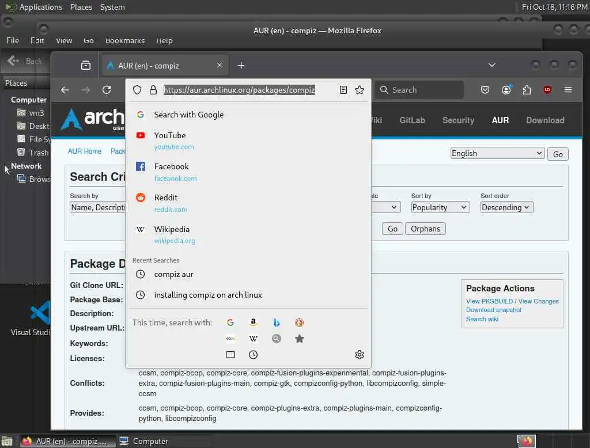Open the Applications menu in top panel
Screen dimensions: 590x448
(x=41, y=7)
